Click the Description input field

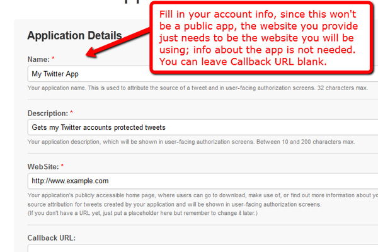tap(202, 127)
